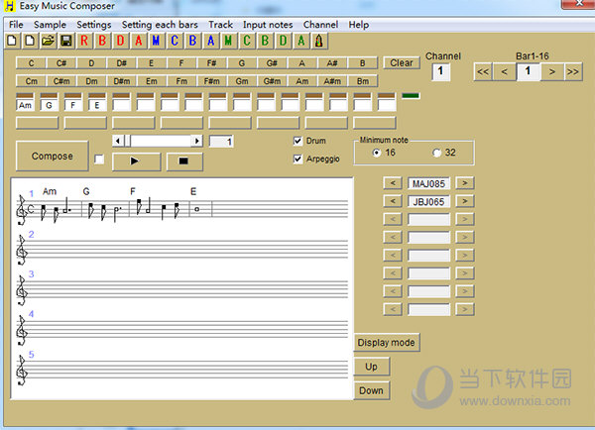
Task: Click the right arrow of the horizontal scrollbar
Action: (196, 141)
